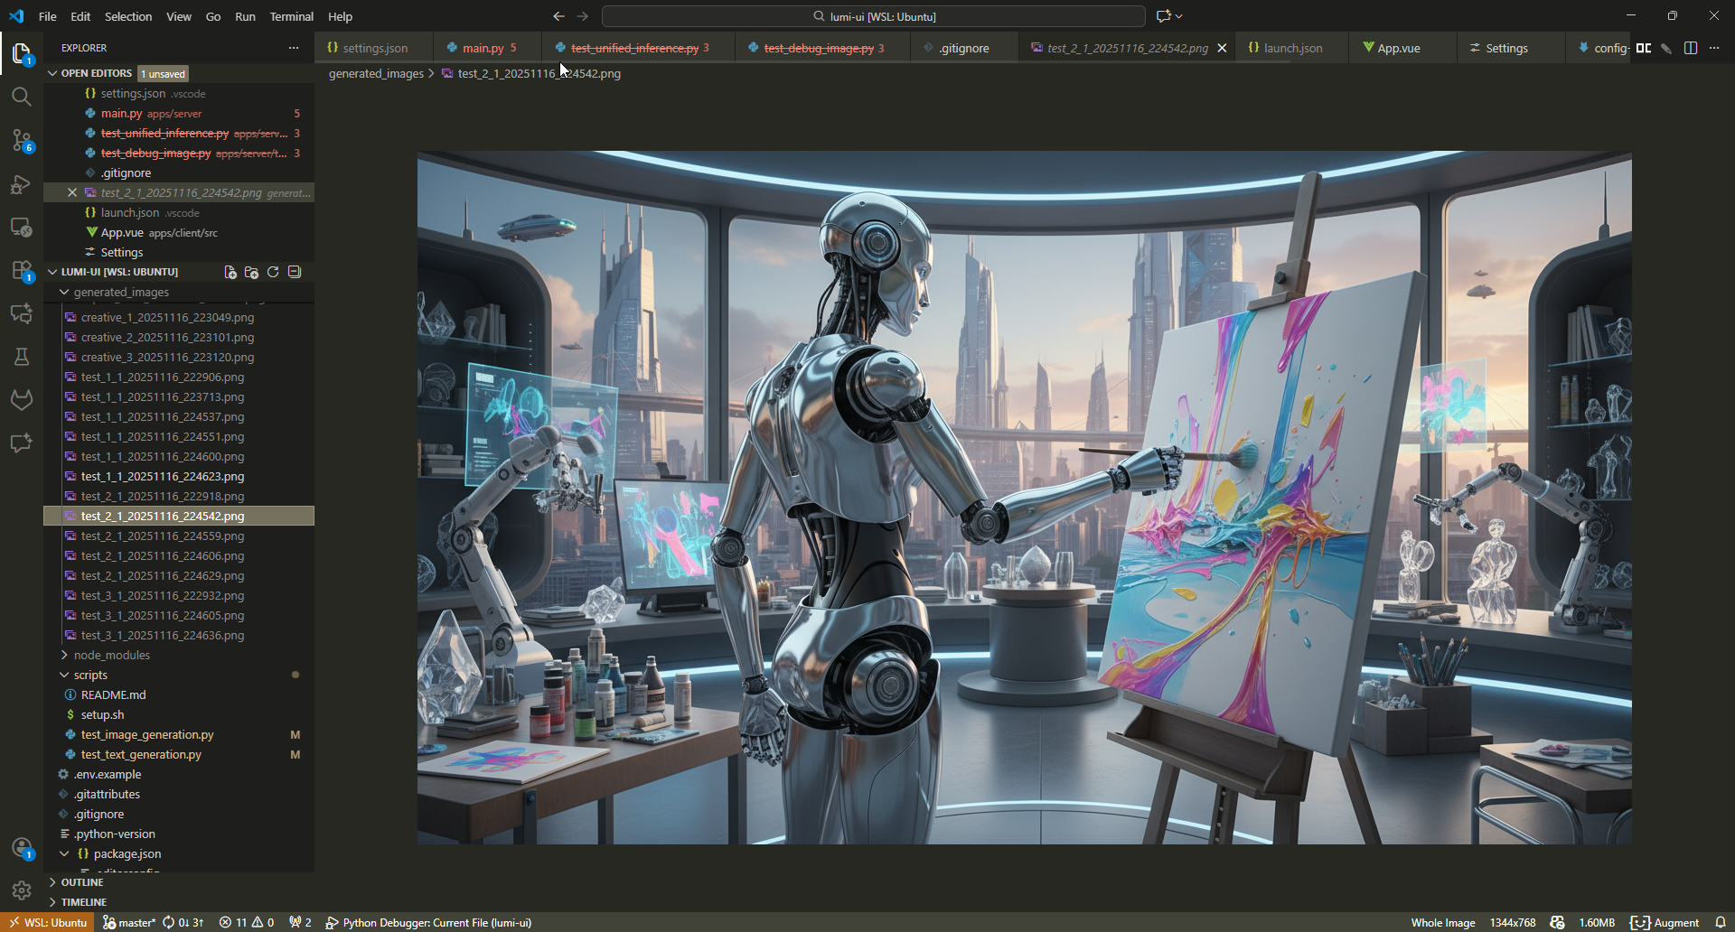Split the editor to the right
The image size is (1735, 932).
[x=1691, y=48]
